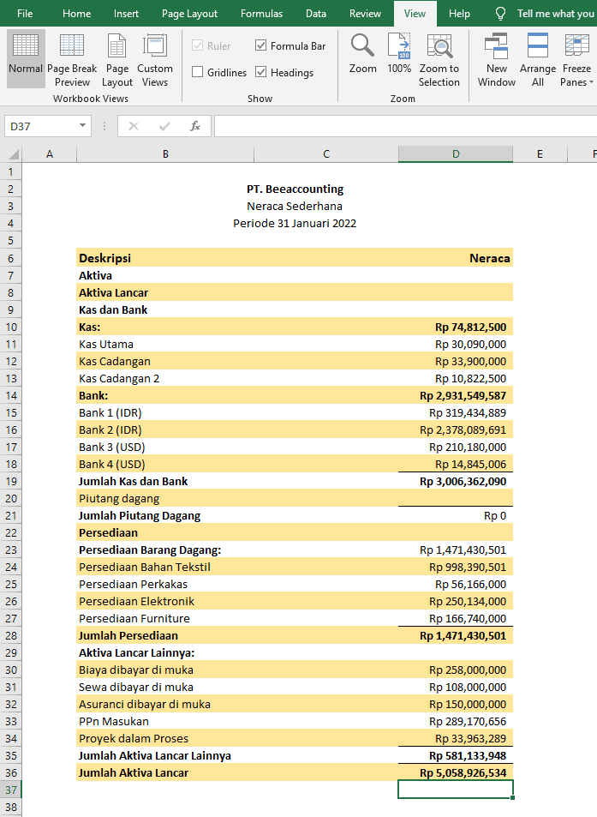The width and height of the screenshot is (597, 817).
Task: Enable the Gridlines checkbox
Action: tap(197, 72)
